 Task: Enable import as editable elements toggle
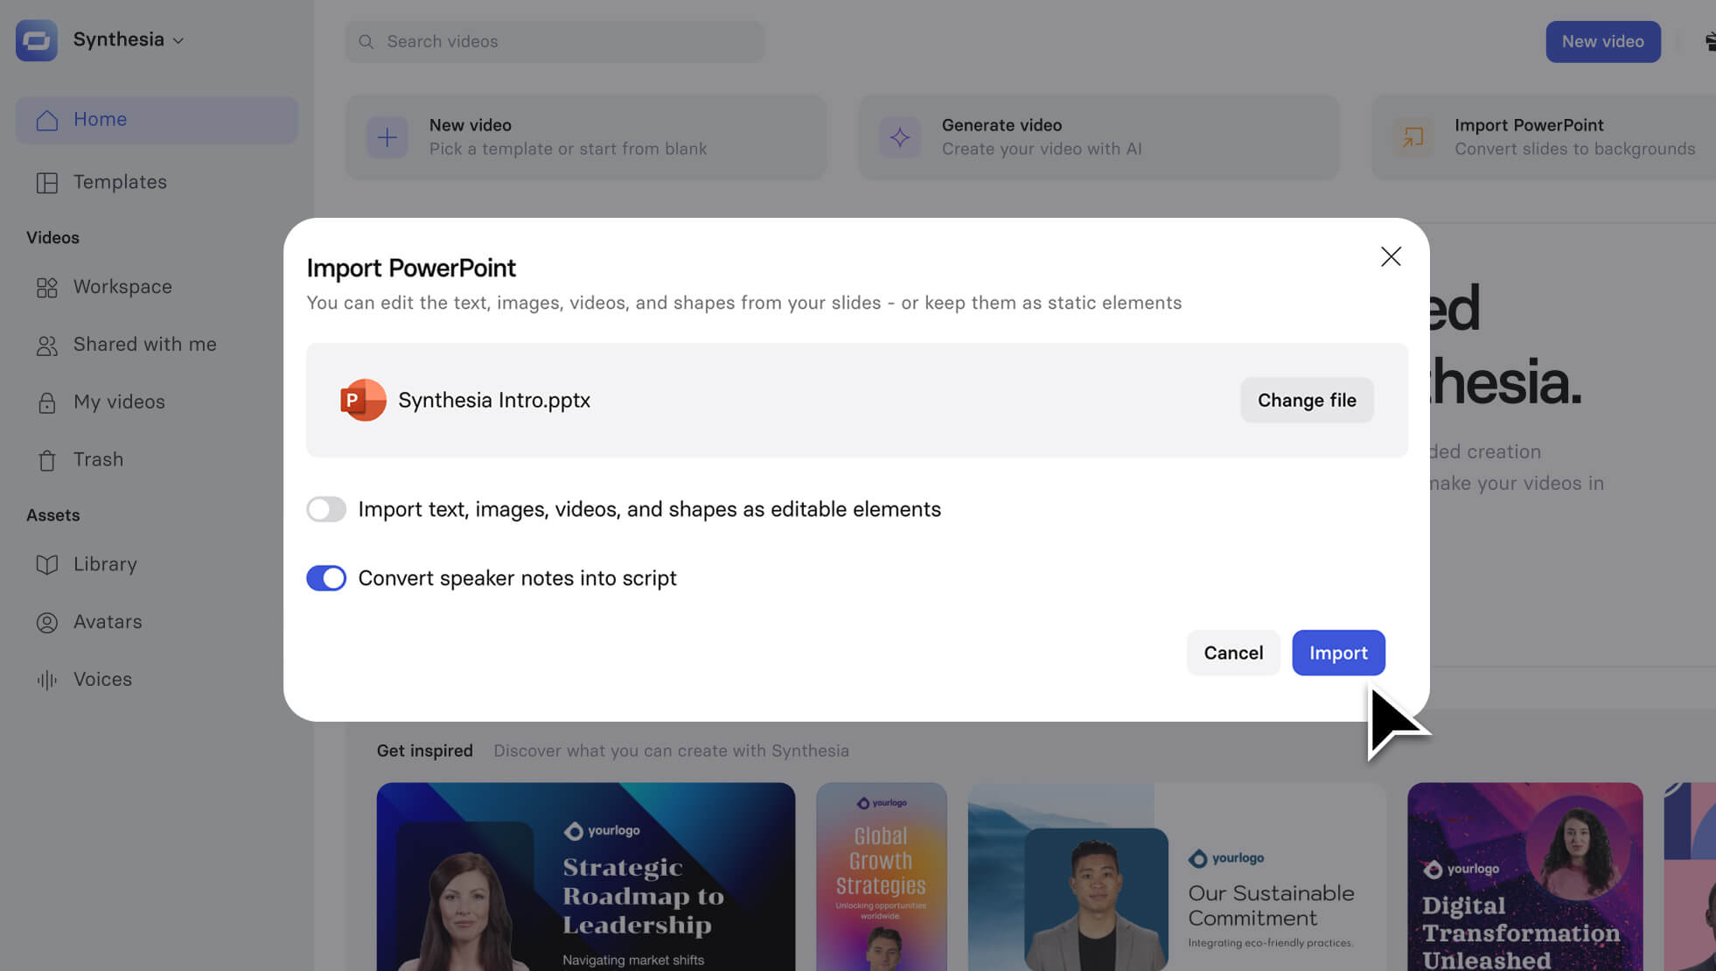coord(326,509)
